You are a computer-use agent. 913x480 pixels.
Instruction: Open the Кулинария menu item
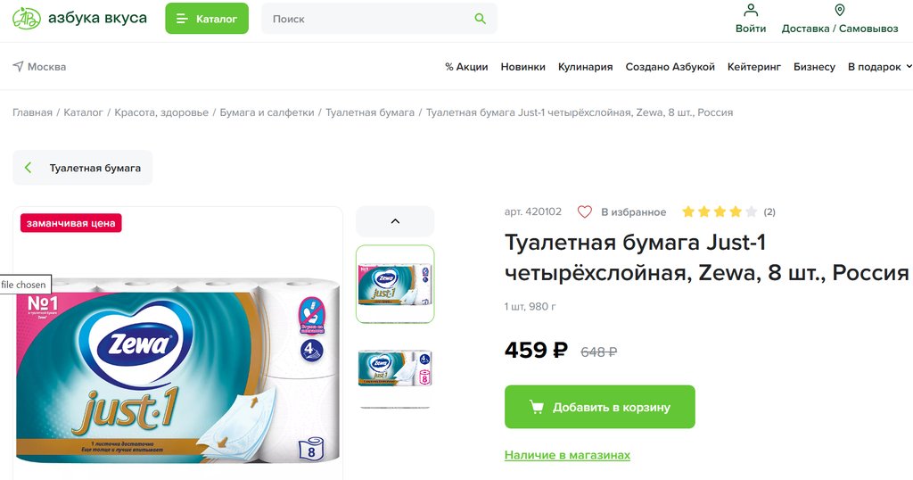[585, 67]
